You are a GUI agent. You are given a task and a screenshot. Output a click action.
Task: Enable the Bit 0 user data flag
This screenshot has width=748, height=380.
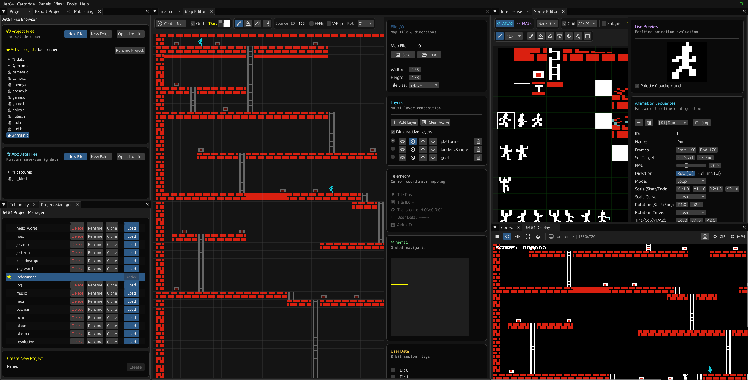[x=393, y=370]
